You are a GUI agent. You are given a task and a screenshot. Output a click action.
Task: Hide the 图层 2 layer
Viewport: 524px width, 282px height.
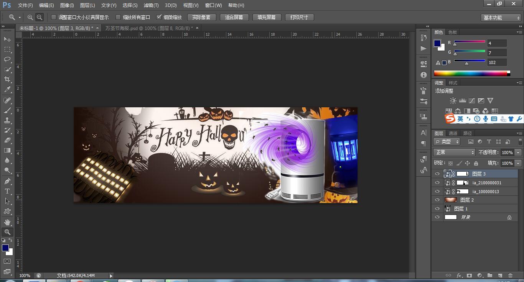(437, 200)
